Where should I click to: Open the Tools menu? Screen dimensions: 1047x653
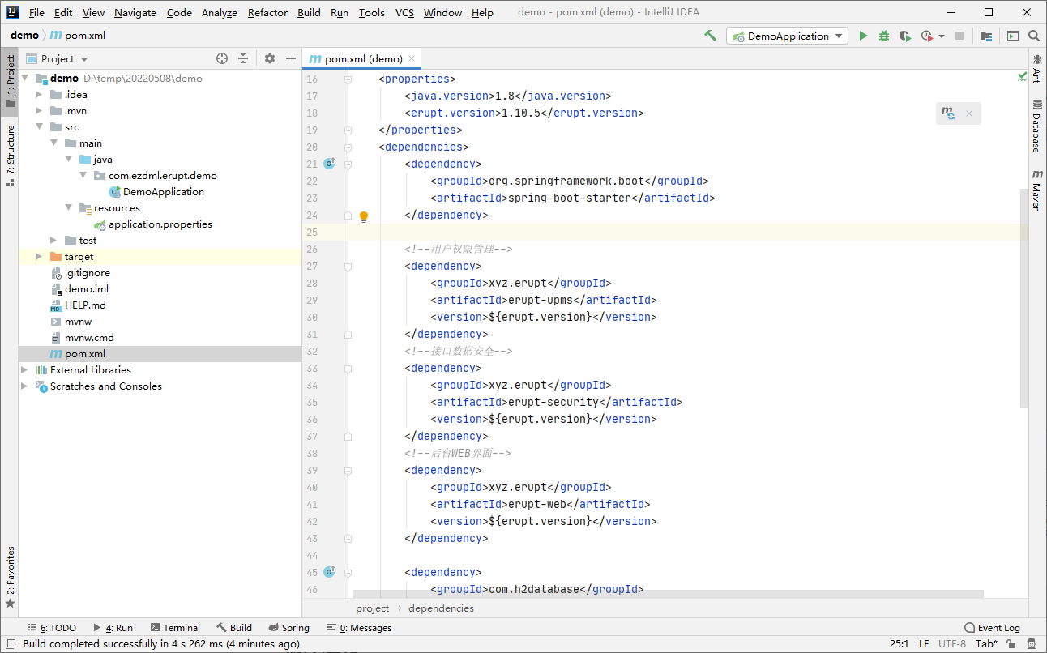pos(371,12)
